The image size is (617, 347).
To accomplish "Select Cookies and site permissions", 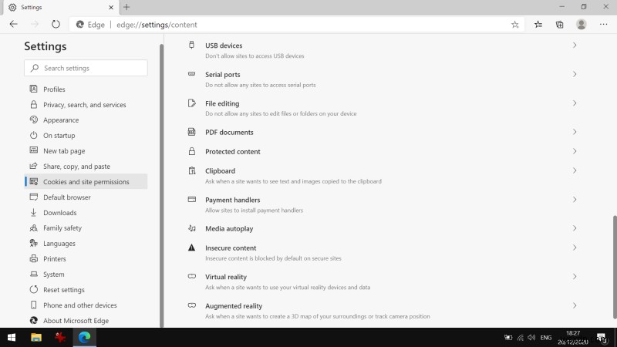I will (x=86, y=181).
